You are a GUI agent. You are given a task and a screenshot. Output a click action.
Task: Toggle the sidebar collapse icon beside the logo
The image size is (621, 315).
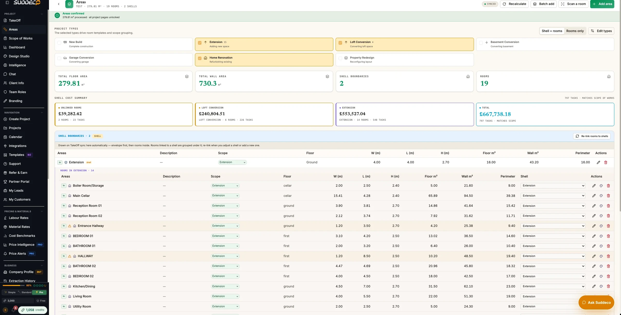pyautogui.click(x=7, y=3)
